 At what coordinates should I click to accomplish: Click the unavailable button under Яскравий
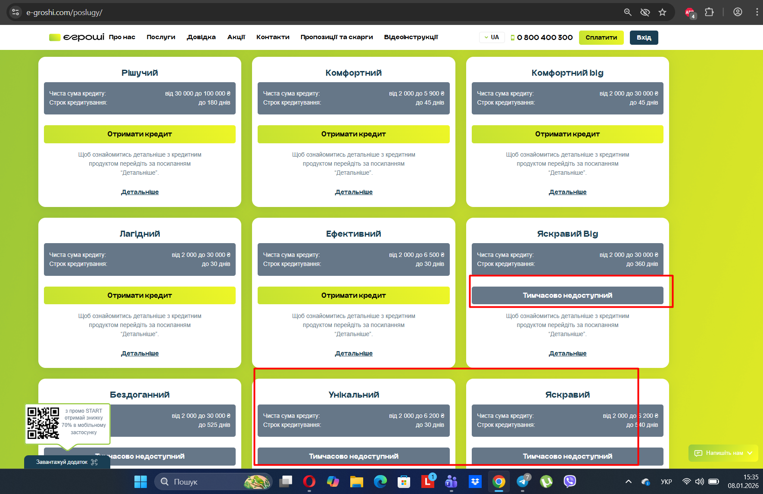point(567,457)
